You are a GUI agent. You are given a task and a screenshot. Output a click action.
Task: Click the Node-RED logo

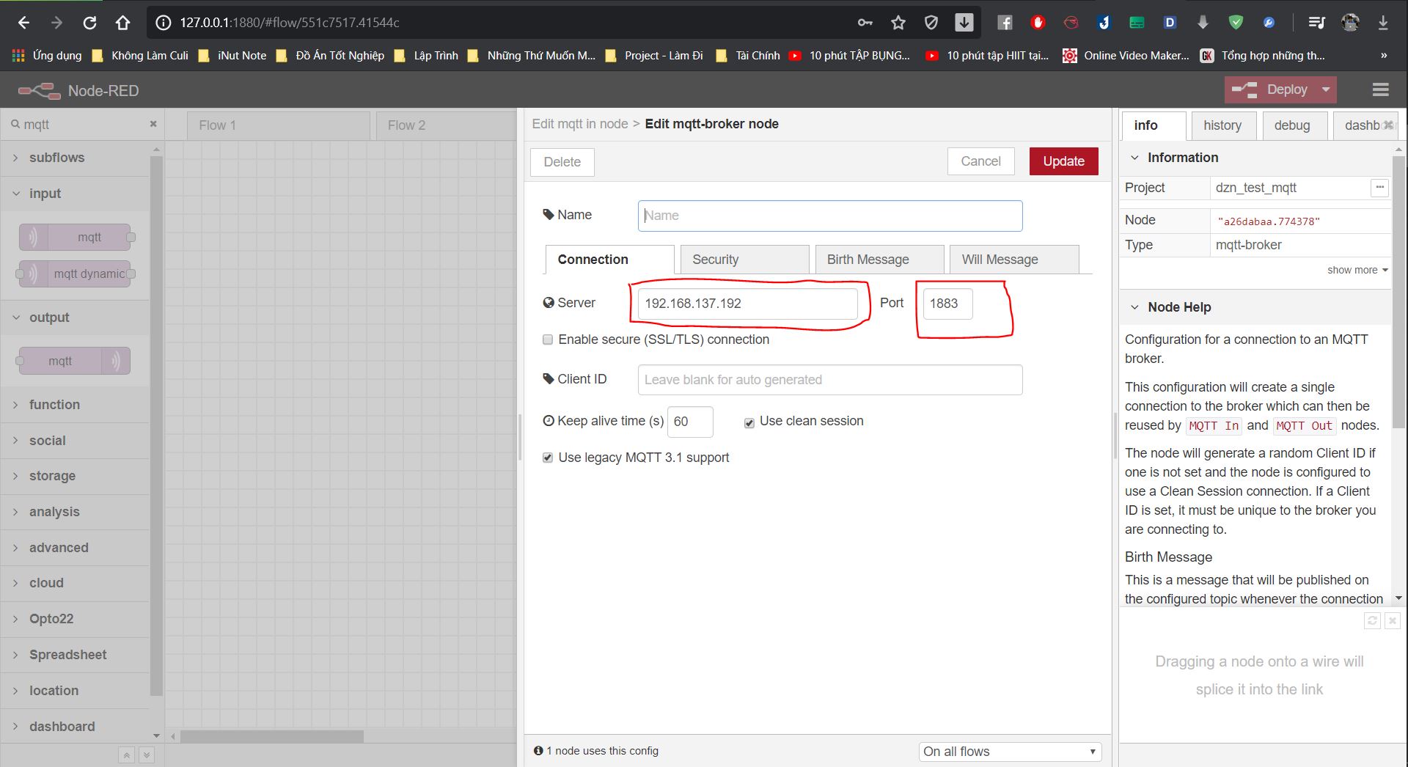click(40, 90)
